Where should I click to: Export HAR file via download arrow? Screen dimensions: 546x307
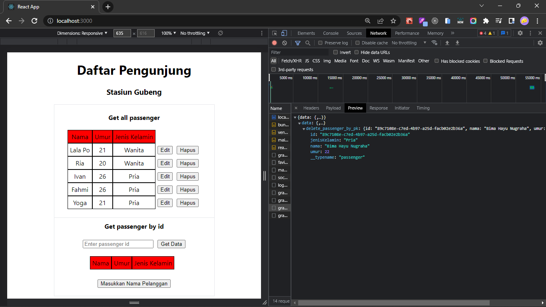[457, 43]
